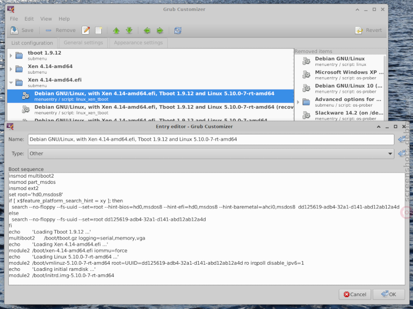Select removed item Debian GNU/Linux
The image size is (413, 309).
point(340,61)
